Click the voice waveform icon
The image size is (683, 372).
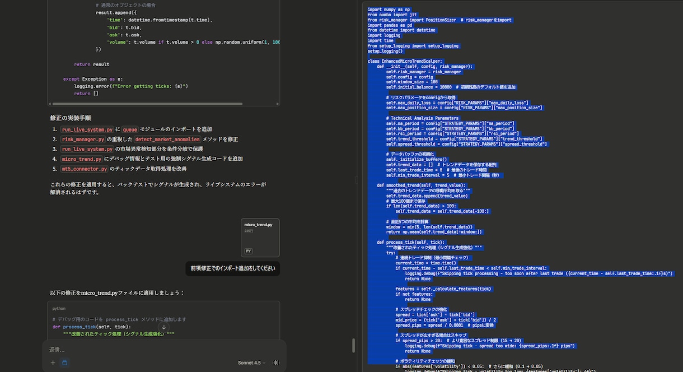276,362
